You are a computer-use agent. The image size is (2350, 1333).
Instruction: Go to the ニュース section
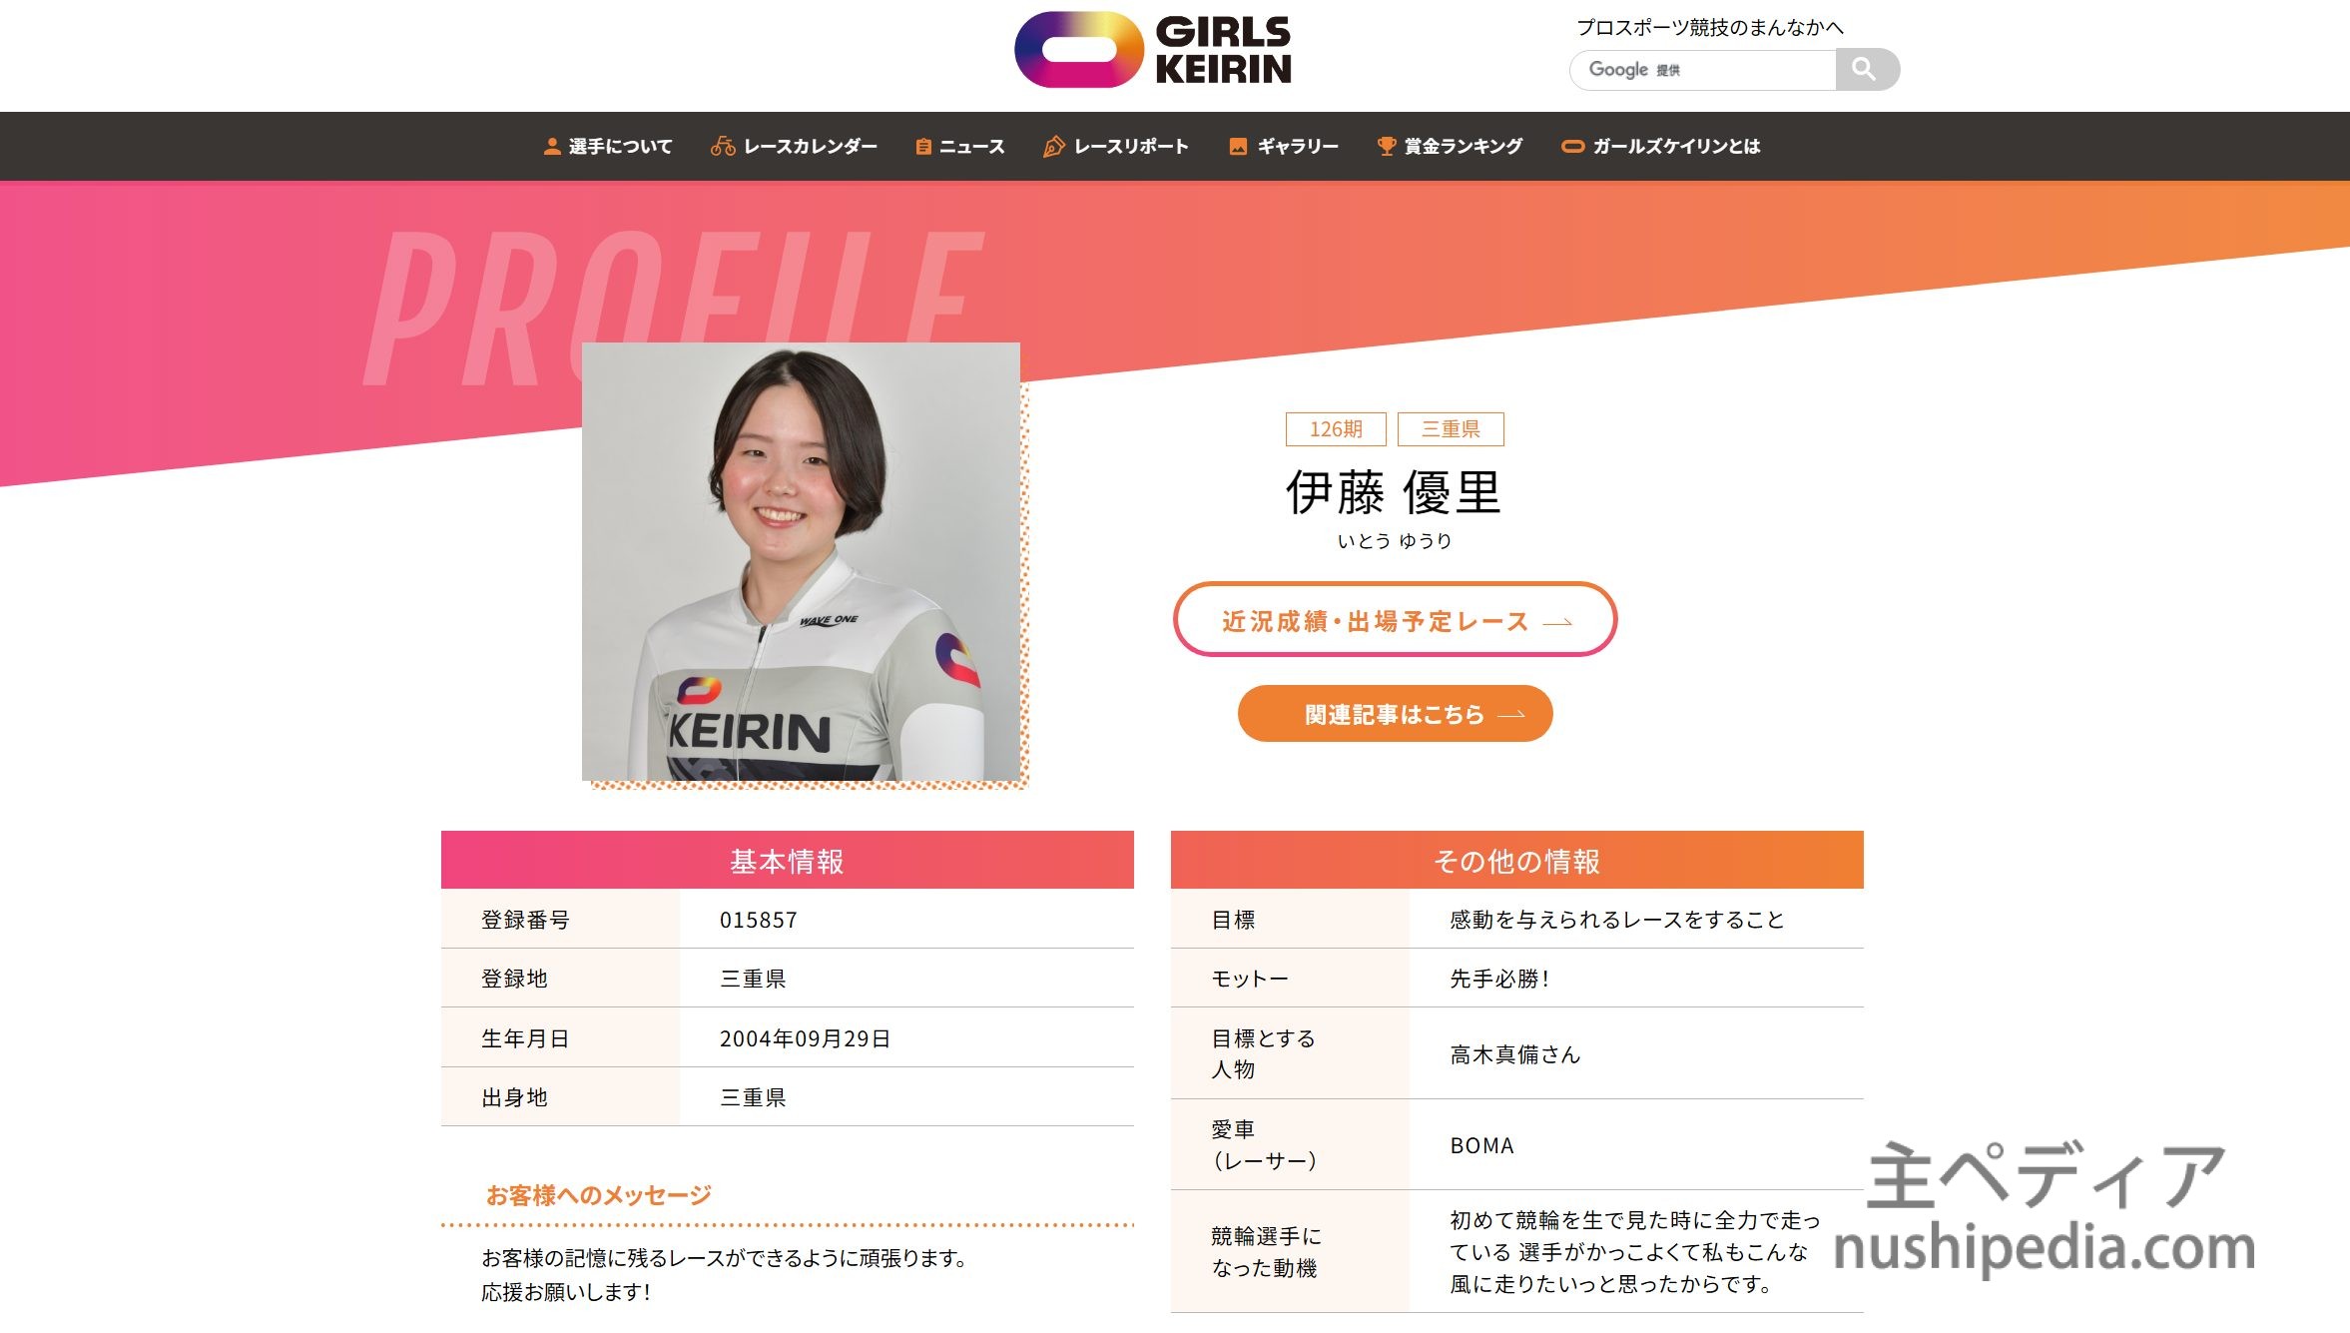point(960,147)
